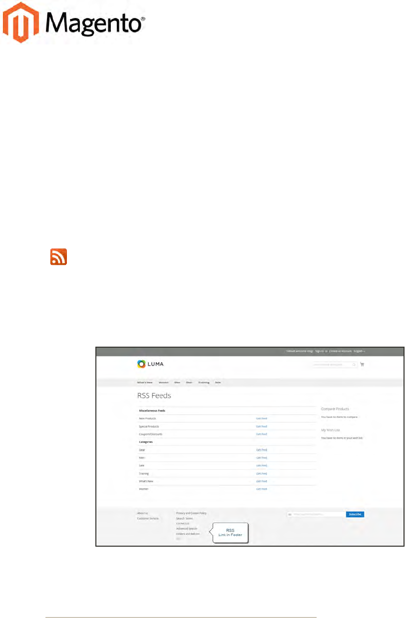Screen dimensions: 405x618
Task: Get Feed for Men category
Action: tap(262, 457)
